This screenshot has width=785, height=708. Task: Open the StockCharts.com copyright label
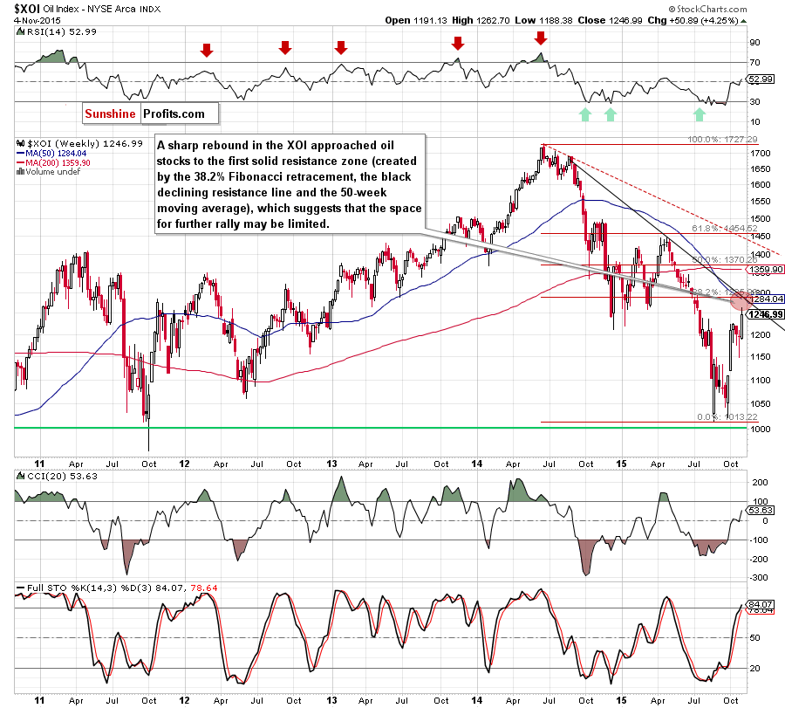click(x=708, y=9)
